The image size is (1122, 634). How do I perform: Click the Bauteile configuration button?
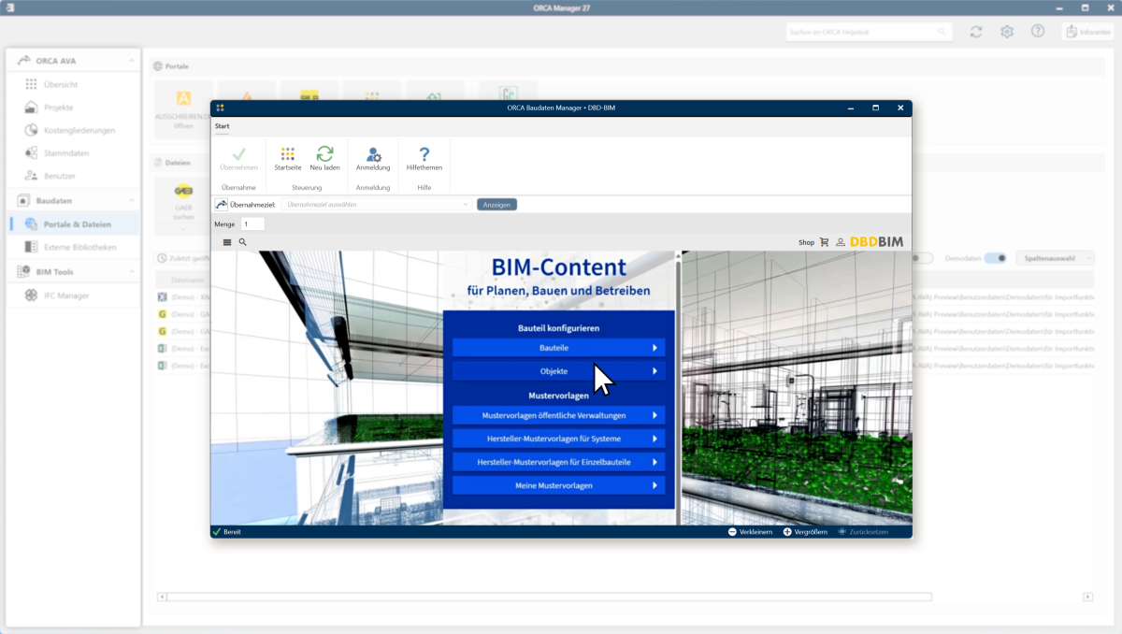pyautogui.click(x=558, y=348)
